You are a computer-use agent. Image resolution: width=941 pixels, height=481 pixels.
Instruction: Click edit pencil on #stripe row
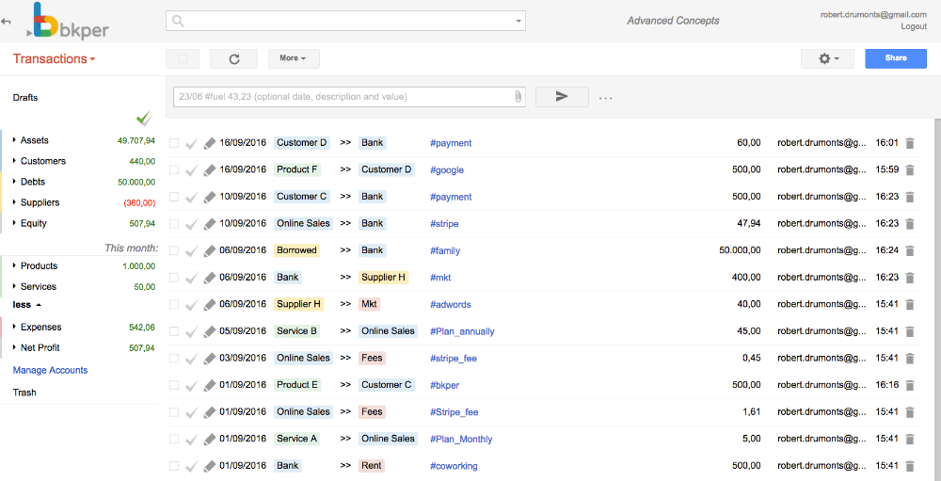pyautogui.click(x=209, y=223)
